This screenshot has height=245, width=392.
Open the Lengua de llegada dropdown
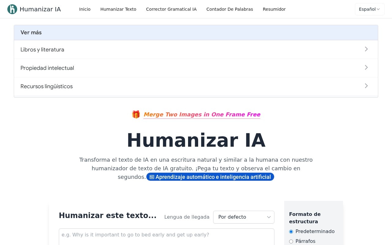[x=244, y=217]
